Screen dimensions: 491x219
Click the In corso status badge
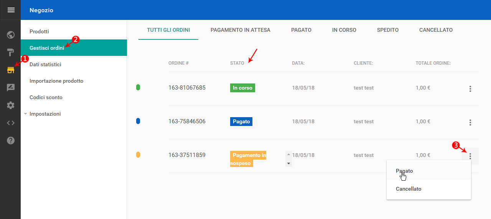[242, 88]
